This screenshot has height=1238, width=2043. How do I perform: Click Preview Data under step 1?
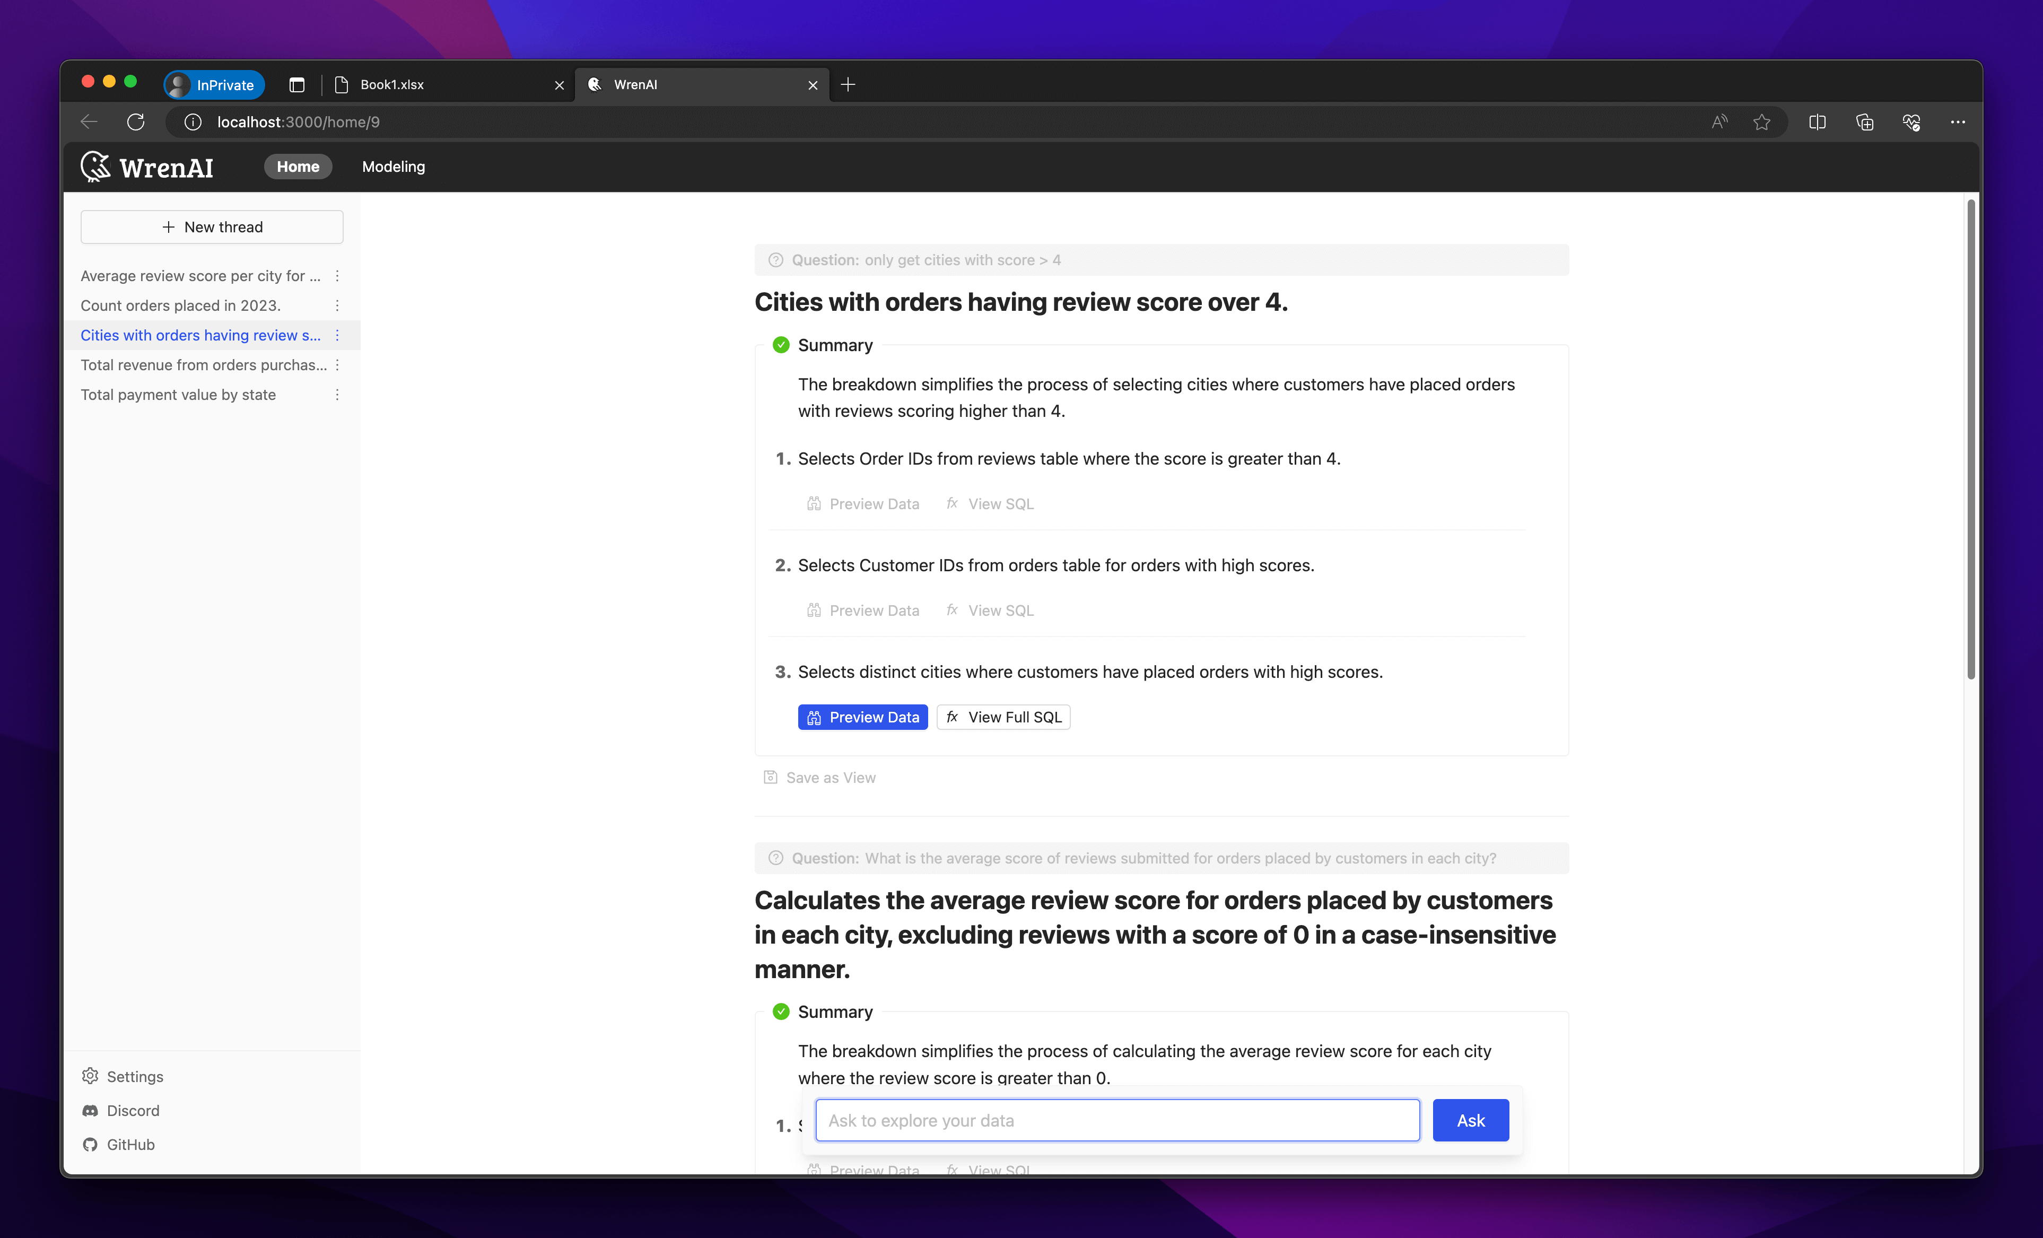click(863, 504)
